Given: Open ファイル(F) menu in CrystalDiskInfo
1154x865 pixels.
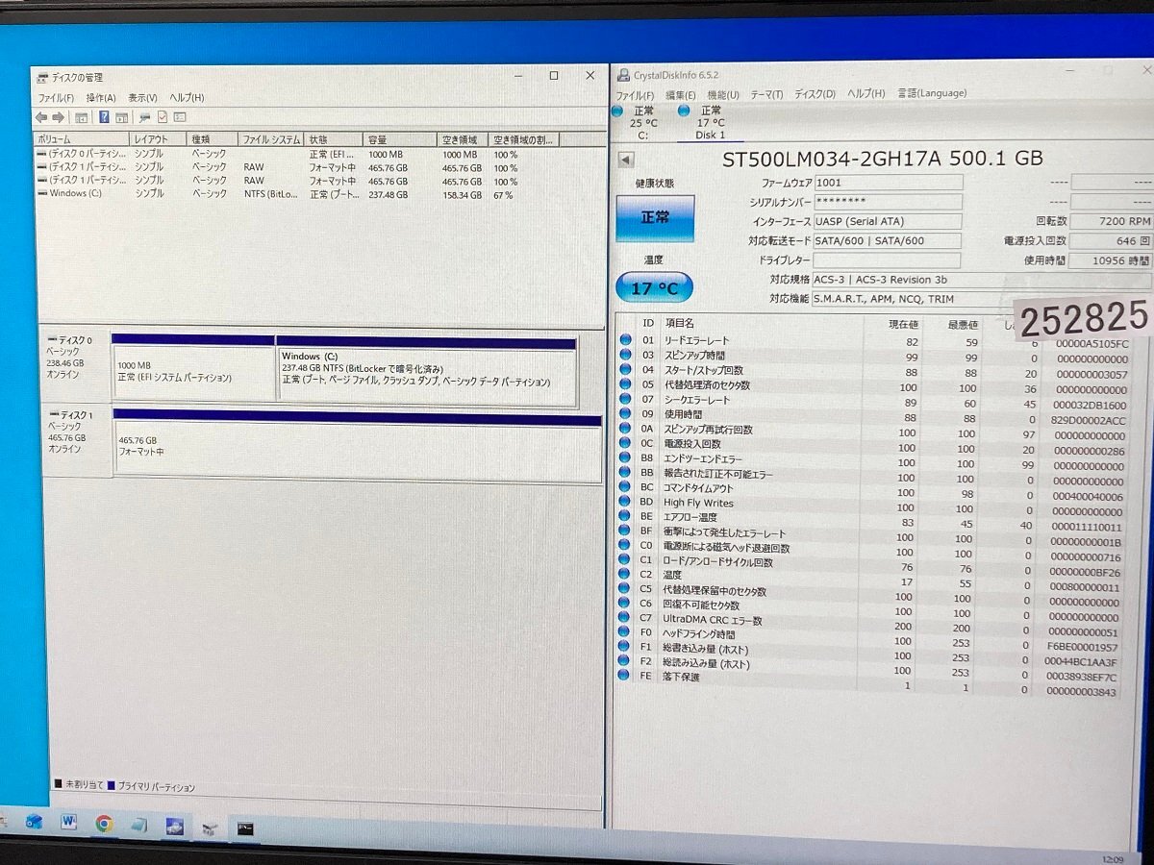Looking at the screenshot, I should tap(635, 95).
